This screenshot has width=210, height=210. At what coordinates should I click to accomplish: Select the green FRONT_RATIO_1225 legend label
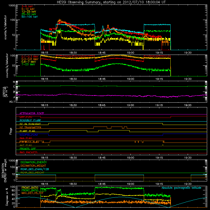34,190
